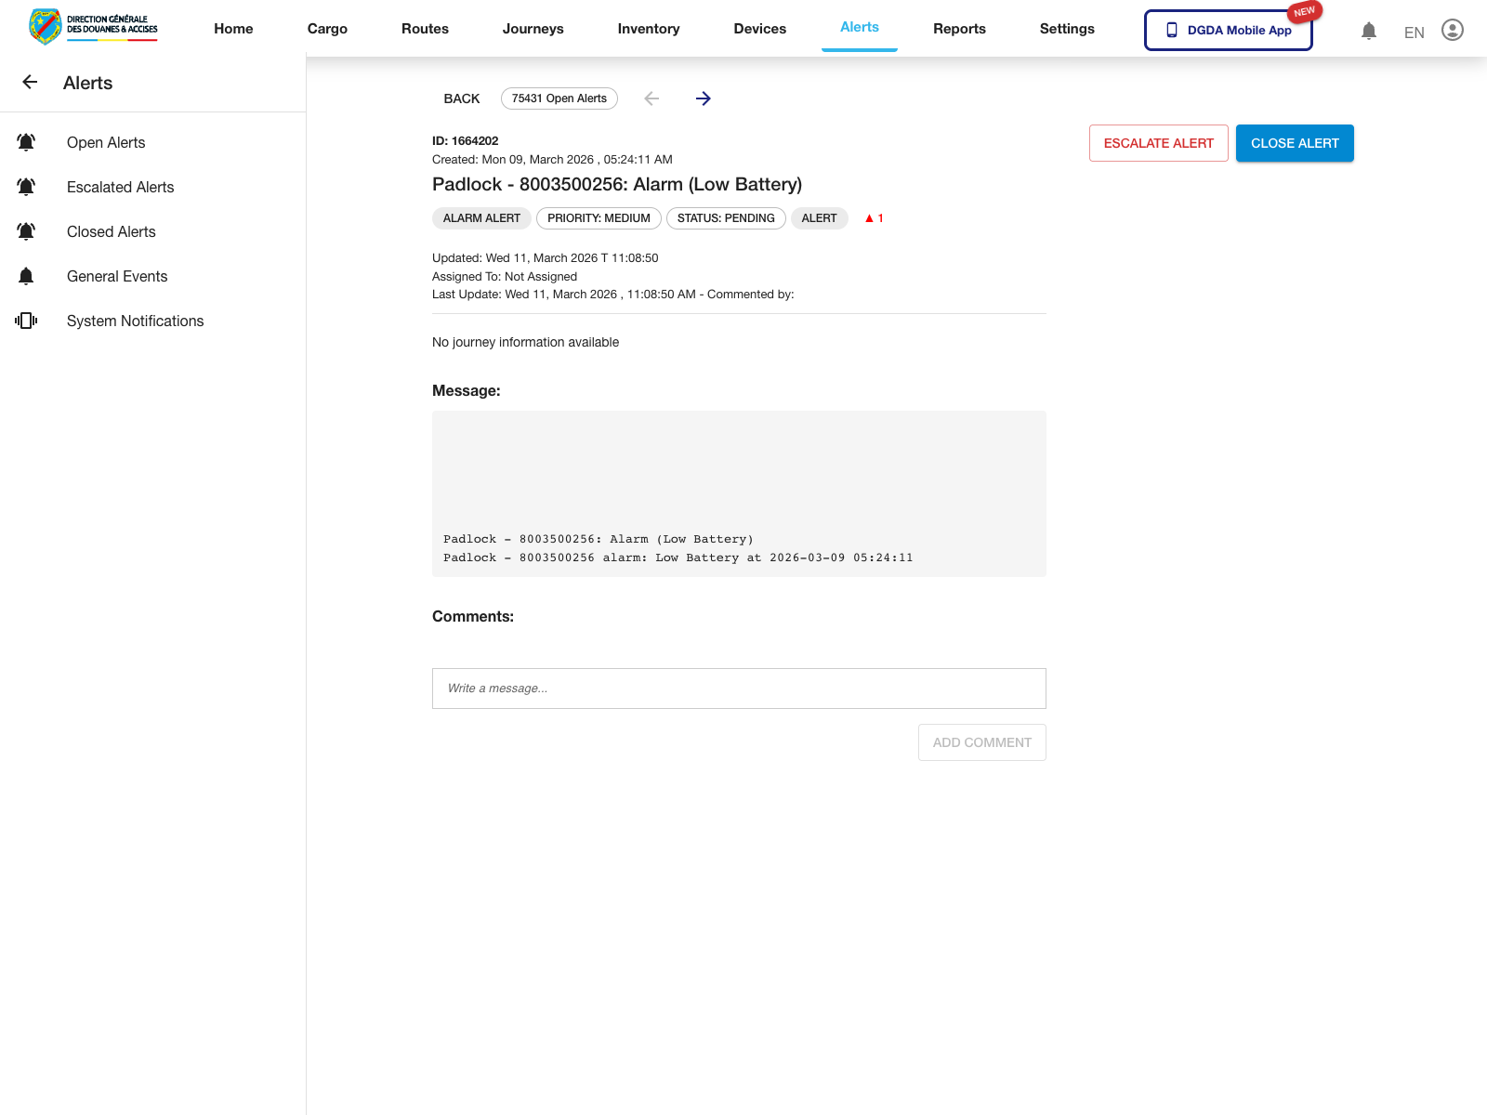Image resolution: width=1487 pixels, height=1115 pixels.
Task: Open Closed Alerts from the sidebar
Action: click(x=111, y=231)
